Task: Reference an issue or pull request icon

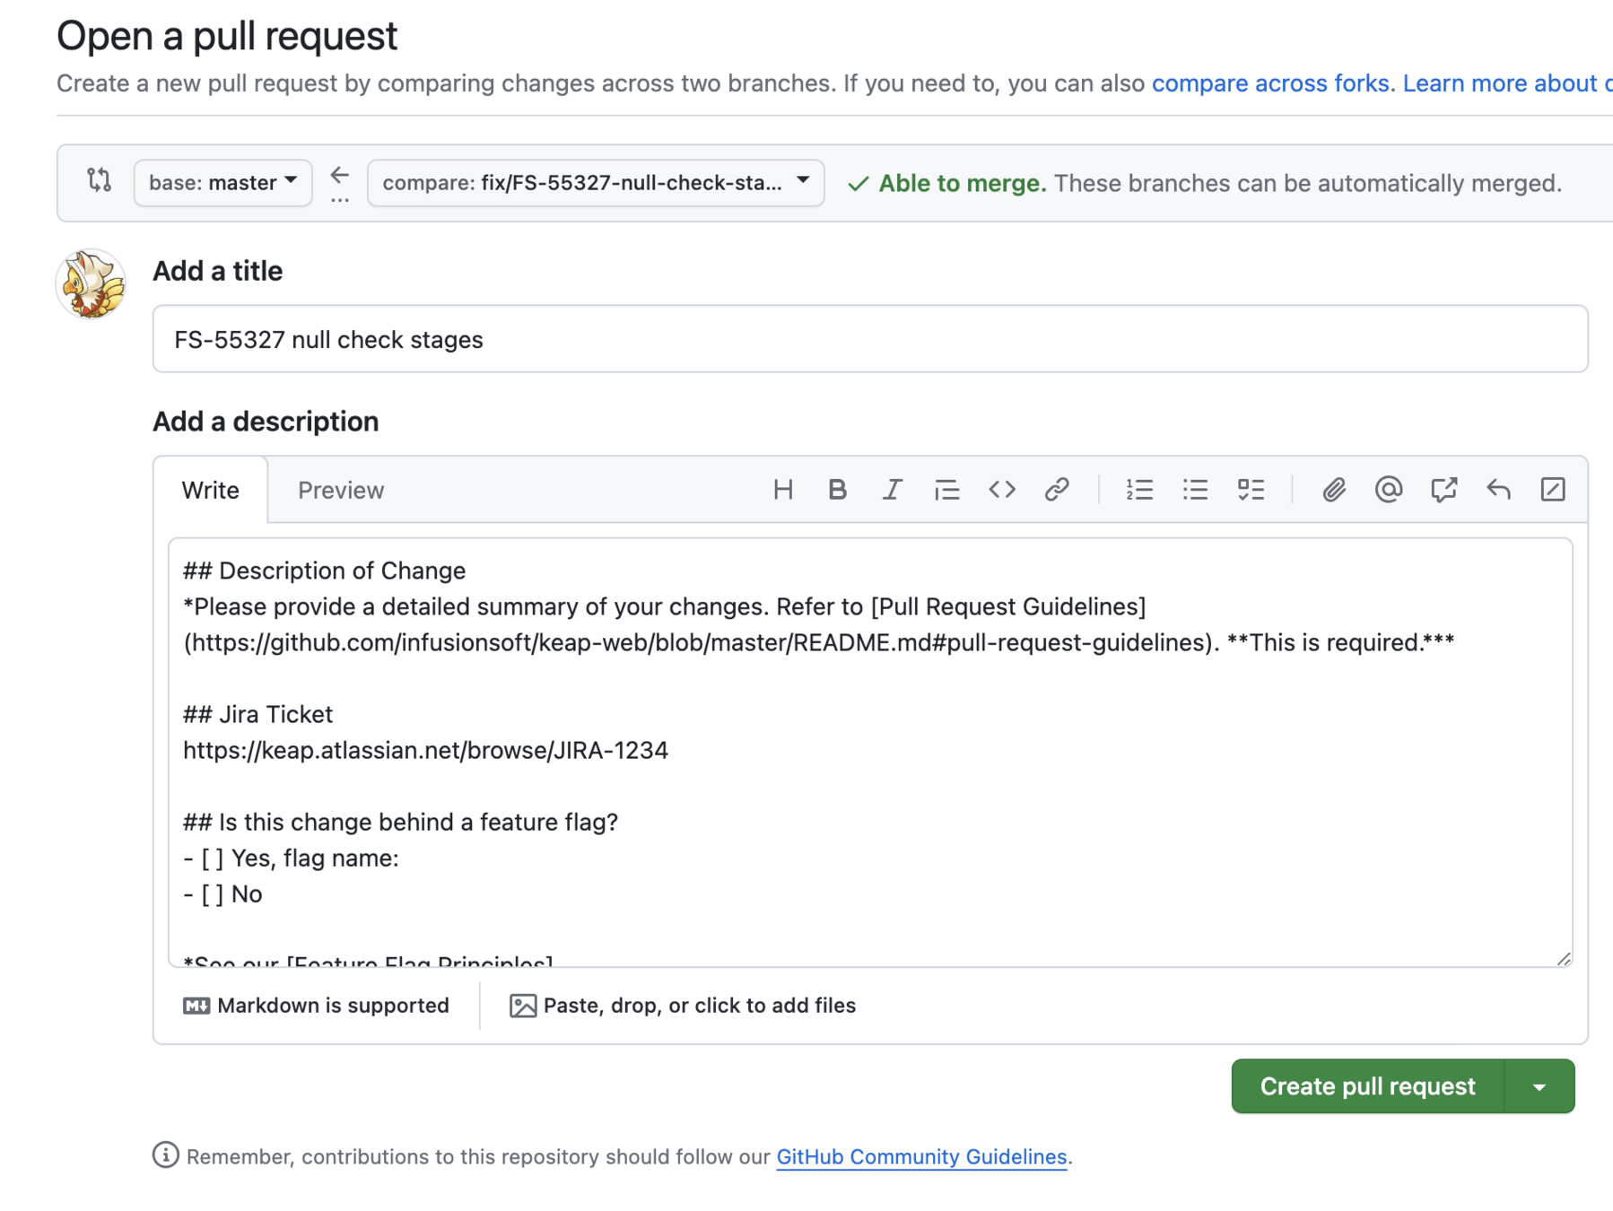Action: (x=1443, y=490)
